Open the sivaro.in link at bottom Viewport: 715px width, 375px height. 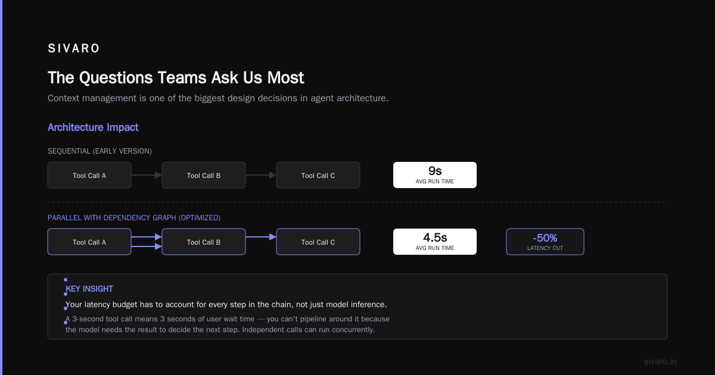[660, 361]
